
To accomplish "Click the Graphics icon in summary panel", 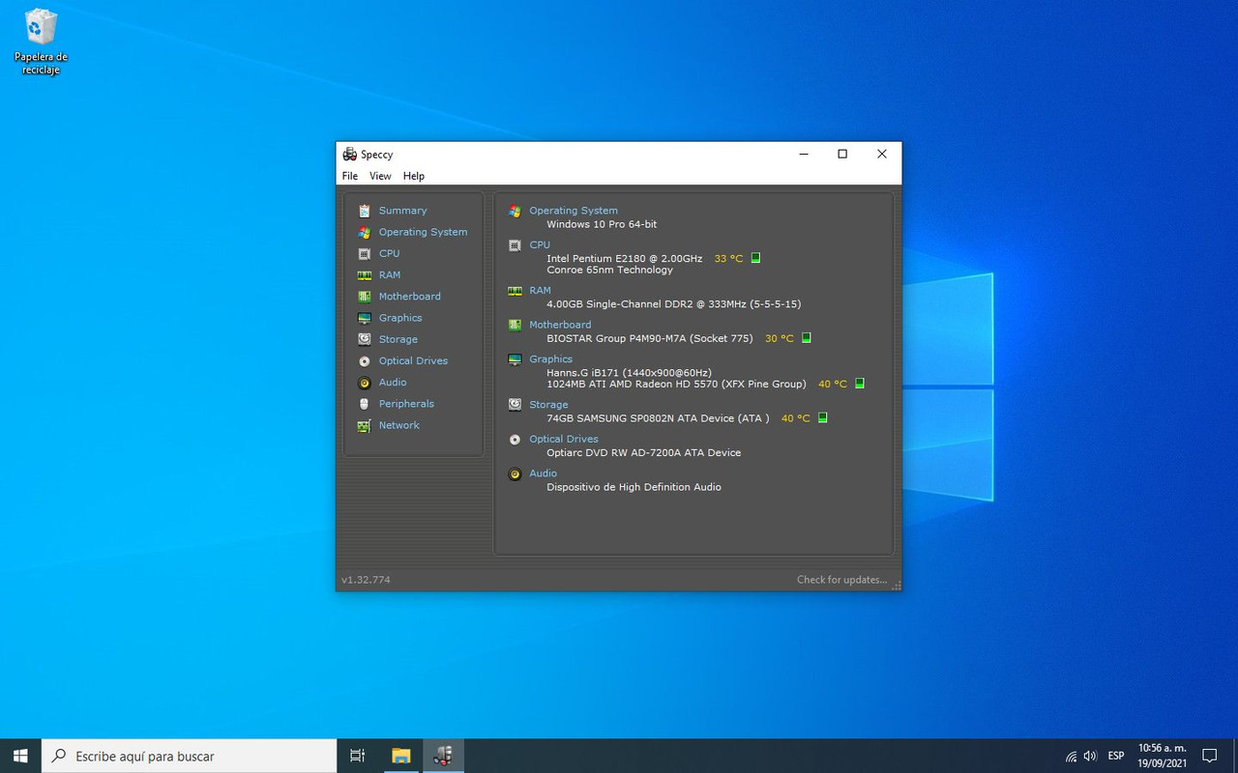I will (515, 359).
